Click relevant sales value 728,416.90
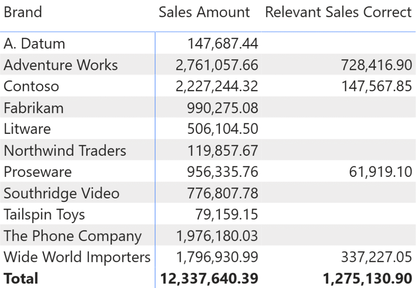 pyautogui.click(x=377, y=65)
